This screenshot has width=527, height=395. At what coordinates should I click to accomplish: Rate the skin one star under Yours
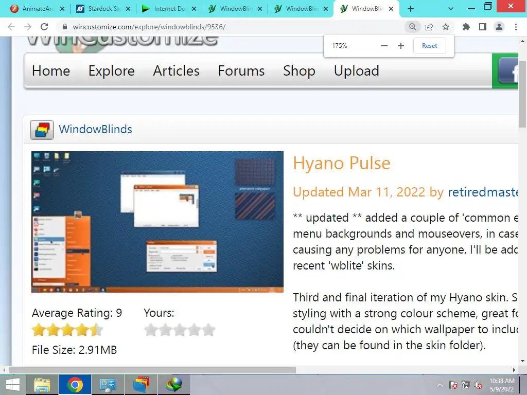pyautogui.click(x=151, y=330)
